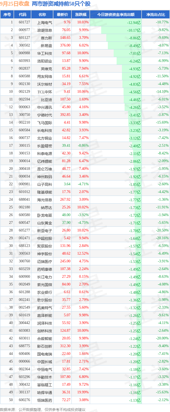Select stock name 飞马国际
This screenshot has width=170, height=412.
click(45, 123)
